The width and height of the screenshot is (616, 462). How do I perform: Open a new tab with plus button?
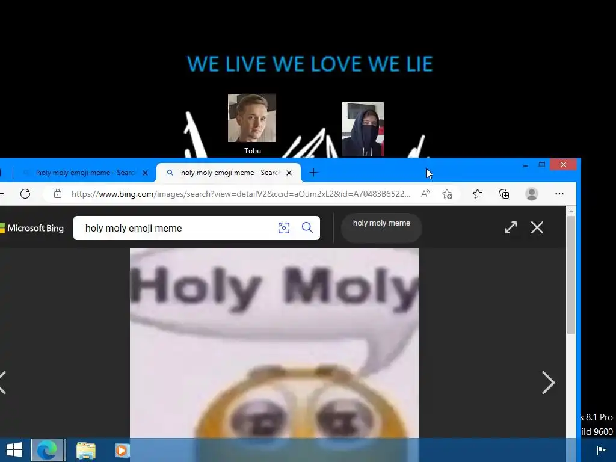tap(313, 173)
